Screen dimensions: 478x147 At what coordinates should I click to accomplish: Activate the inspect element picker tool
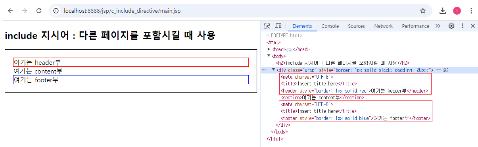coord(267,26)
